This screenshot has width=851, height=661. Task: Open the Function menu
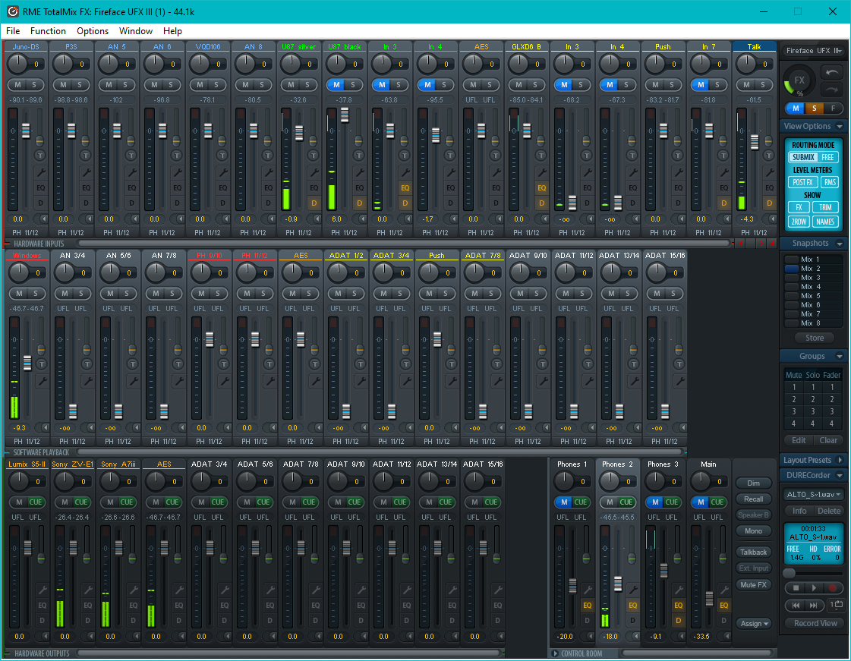pyautogui.click(x=48, y=31)
